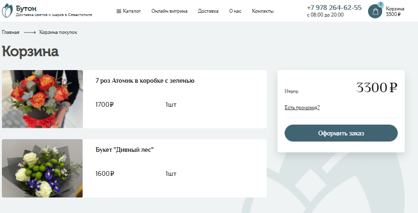Go back to Главная breadcrumb

10,32
